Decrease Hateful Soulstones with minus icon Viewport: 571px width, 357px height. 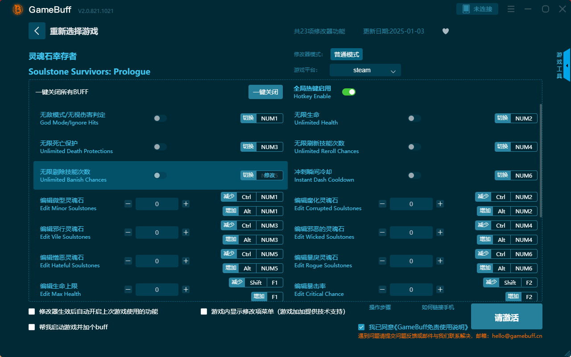[128, 261]
